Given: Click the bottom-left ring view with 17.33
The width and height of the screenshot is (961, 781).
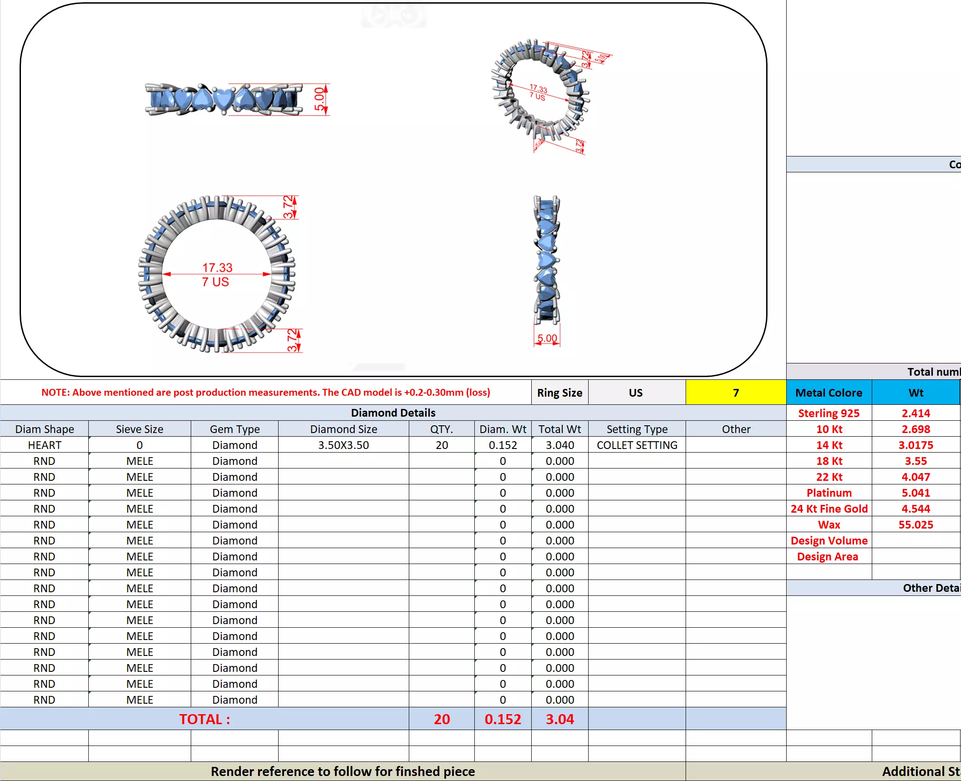Looking at the screenshot, I should pos(217,274).
